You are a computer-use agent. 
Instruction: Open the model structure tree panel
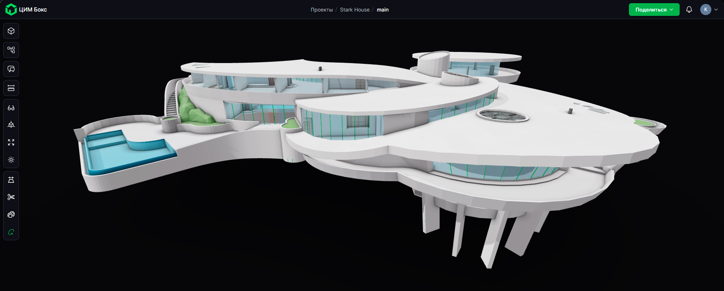11,50
